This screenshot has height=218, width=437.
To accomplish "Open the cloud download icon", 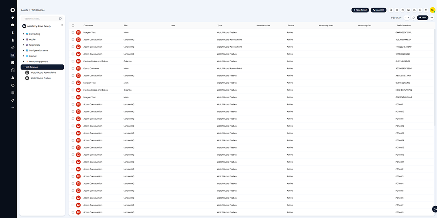I will click(408, 10).
